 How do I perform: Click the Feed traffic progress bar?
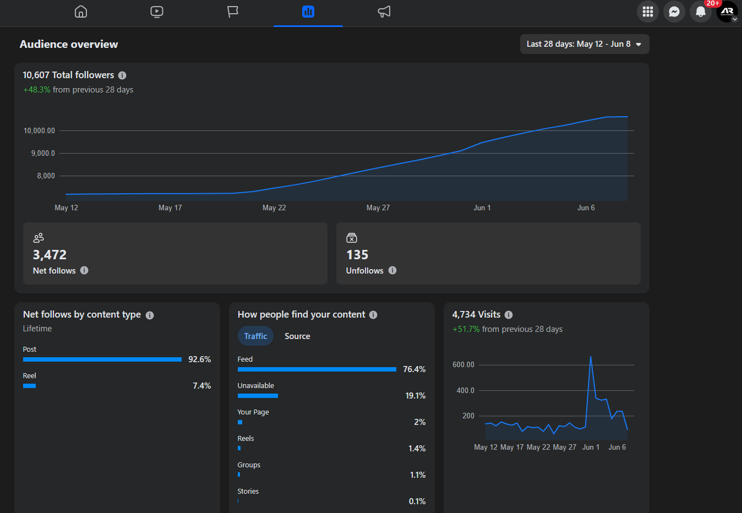click(x=317, y=369)
